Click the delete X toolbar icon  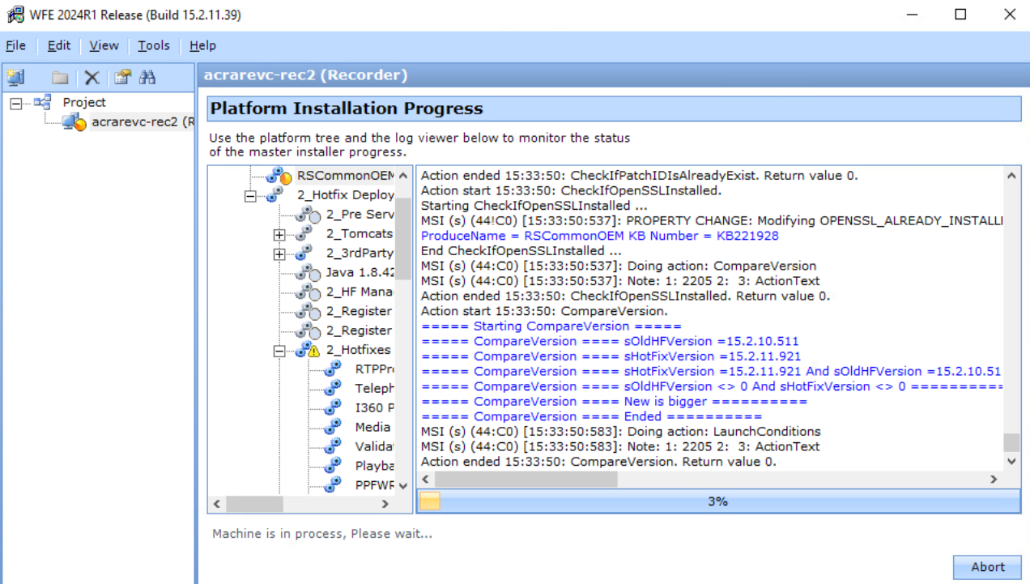tap(92, 78)
